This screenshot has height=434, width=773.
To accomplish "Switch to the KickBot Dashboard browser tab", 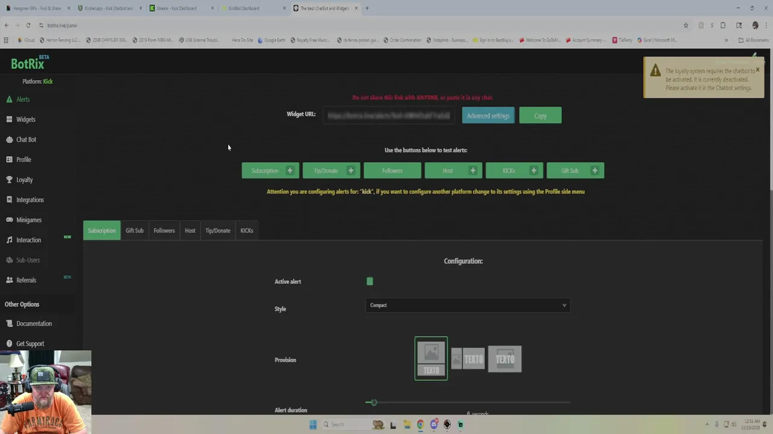I will click(x=254, y=8).
